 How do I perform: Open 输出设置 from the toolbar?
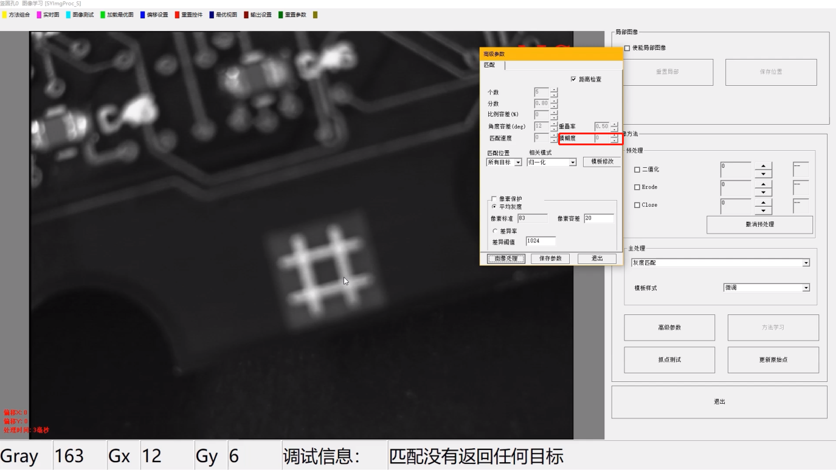coord(260,15)
